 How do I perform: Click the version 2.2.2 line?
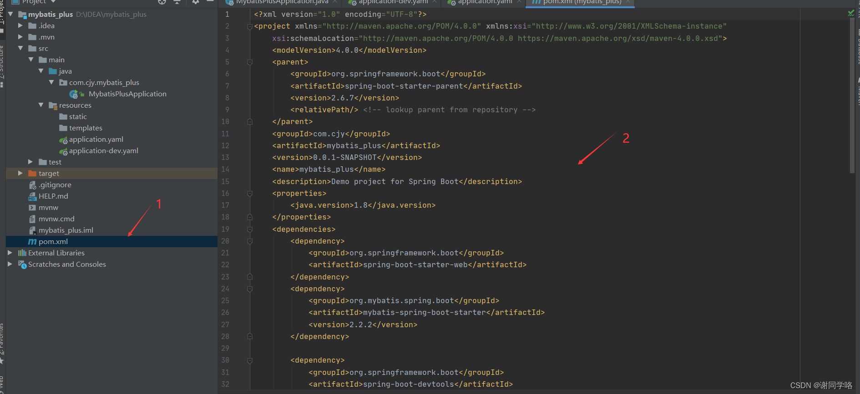363,324
